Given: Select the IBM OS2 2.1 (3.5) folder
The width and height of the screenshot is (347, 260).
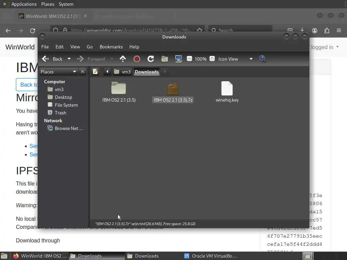Looking at the screenshot, I should 119,92.
